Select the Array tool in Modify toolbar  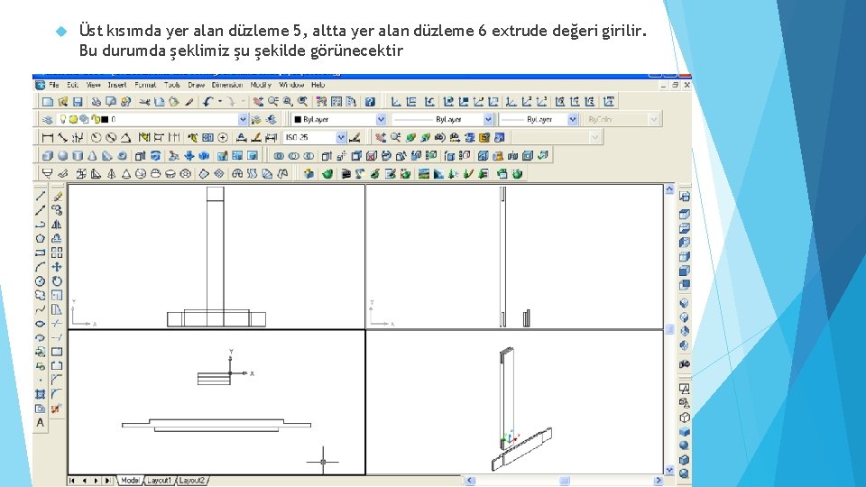(57, 253)
